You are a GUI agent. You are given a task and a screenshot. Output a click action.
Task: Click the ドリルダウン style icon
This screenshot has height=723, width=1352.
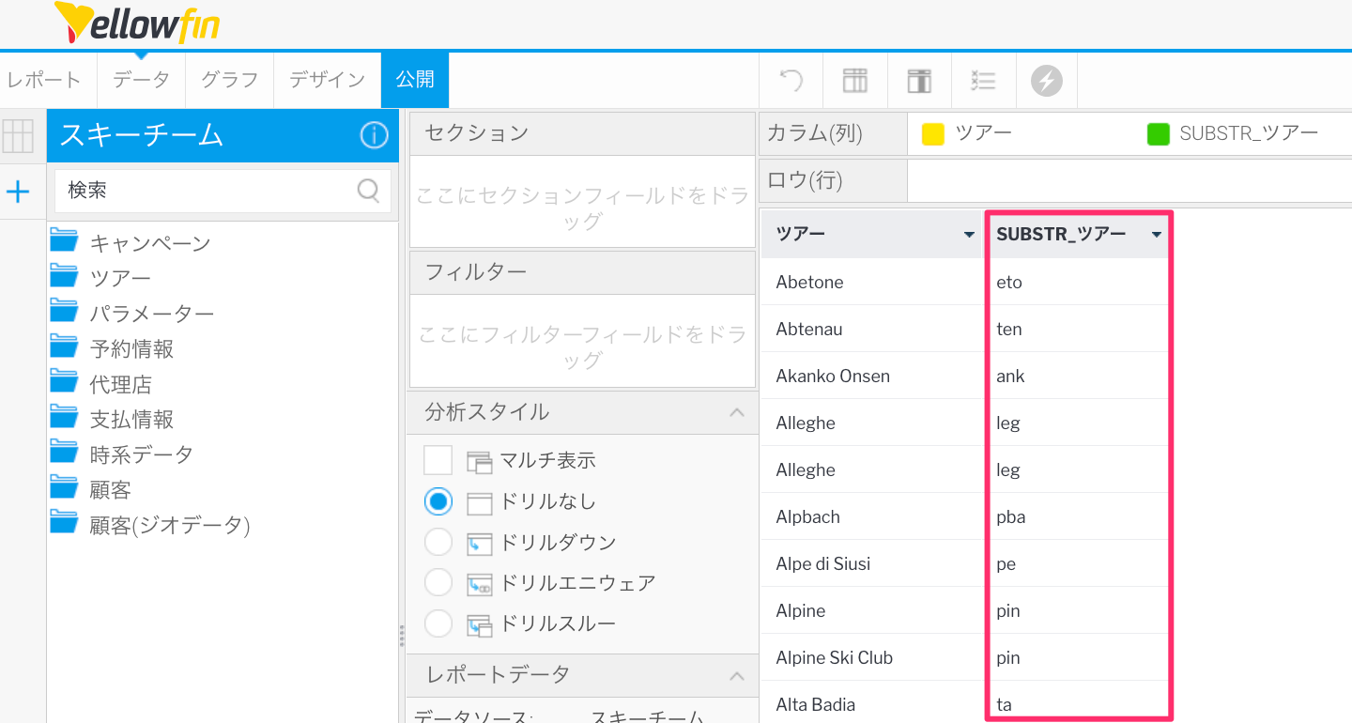[x=479, y=544]
